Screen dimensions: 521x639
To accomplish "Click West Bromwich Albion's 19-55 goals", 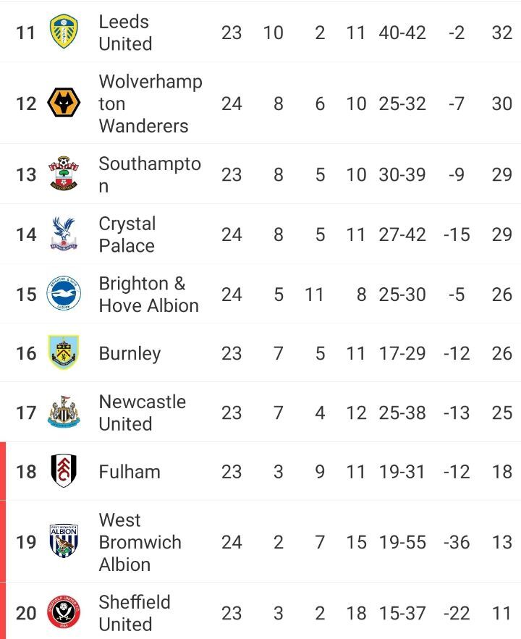I will [402, 541].
